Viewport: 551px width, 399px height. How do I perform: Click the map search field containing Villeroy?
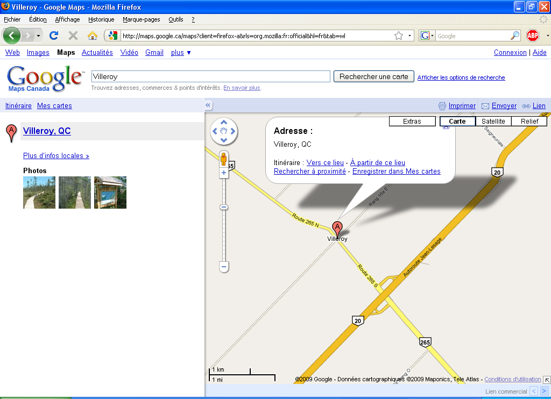tap(210, 76)
